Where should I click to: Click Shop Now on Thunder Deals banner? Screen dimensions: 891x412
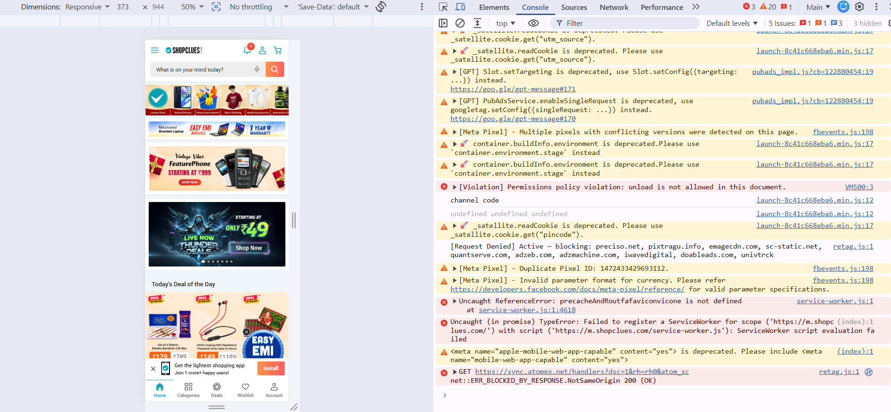(x=249, y=248)
